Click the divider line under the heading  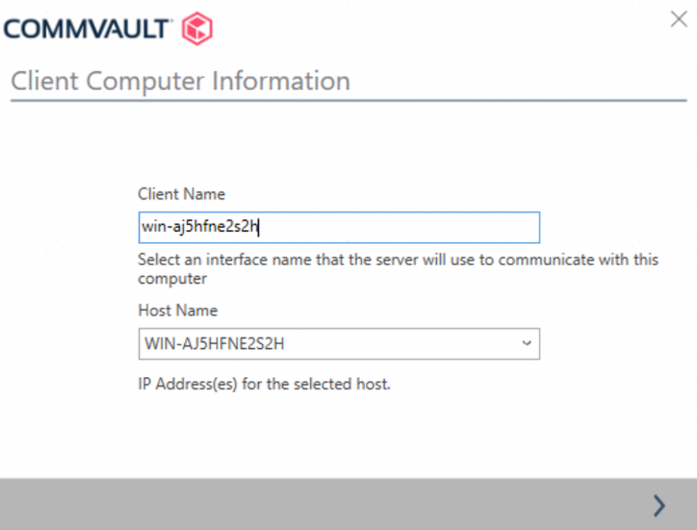click(348, 101)
